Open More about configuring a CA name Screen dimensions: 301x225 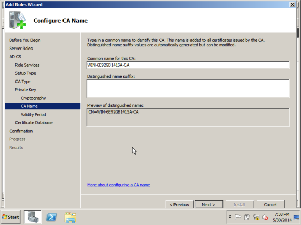point(119,185)
